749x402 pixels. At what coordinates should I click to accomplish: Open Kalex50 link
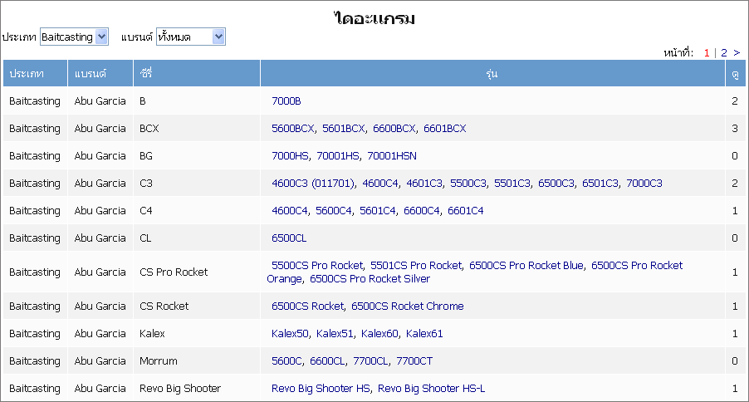click(x=290, y=333)
